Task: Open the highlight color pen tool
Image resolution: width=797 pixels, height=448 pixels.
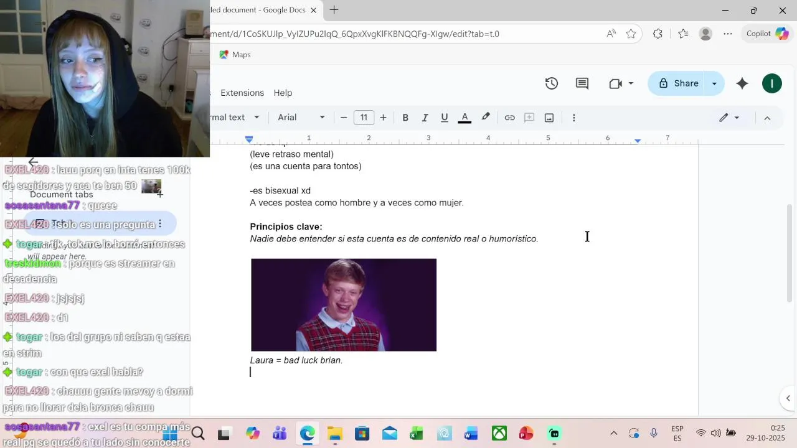Action: click(x=486, y=118)
